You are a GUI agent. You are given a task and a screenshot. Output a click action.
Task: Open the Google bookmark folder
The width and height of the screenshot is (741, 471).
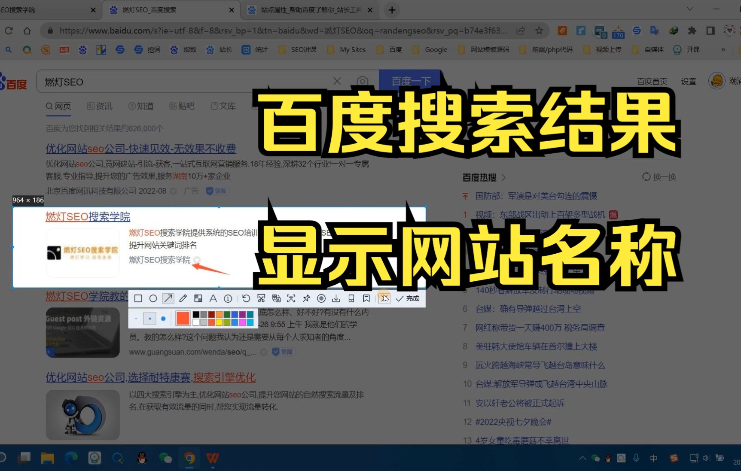click(x=430, y=50)
